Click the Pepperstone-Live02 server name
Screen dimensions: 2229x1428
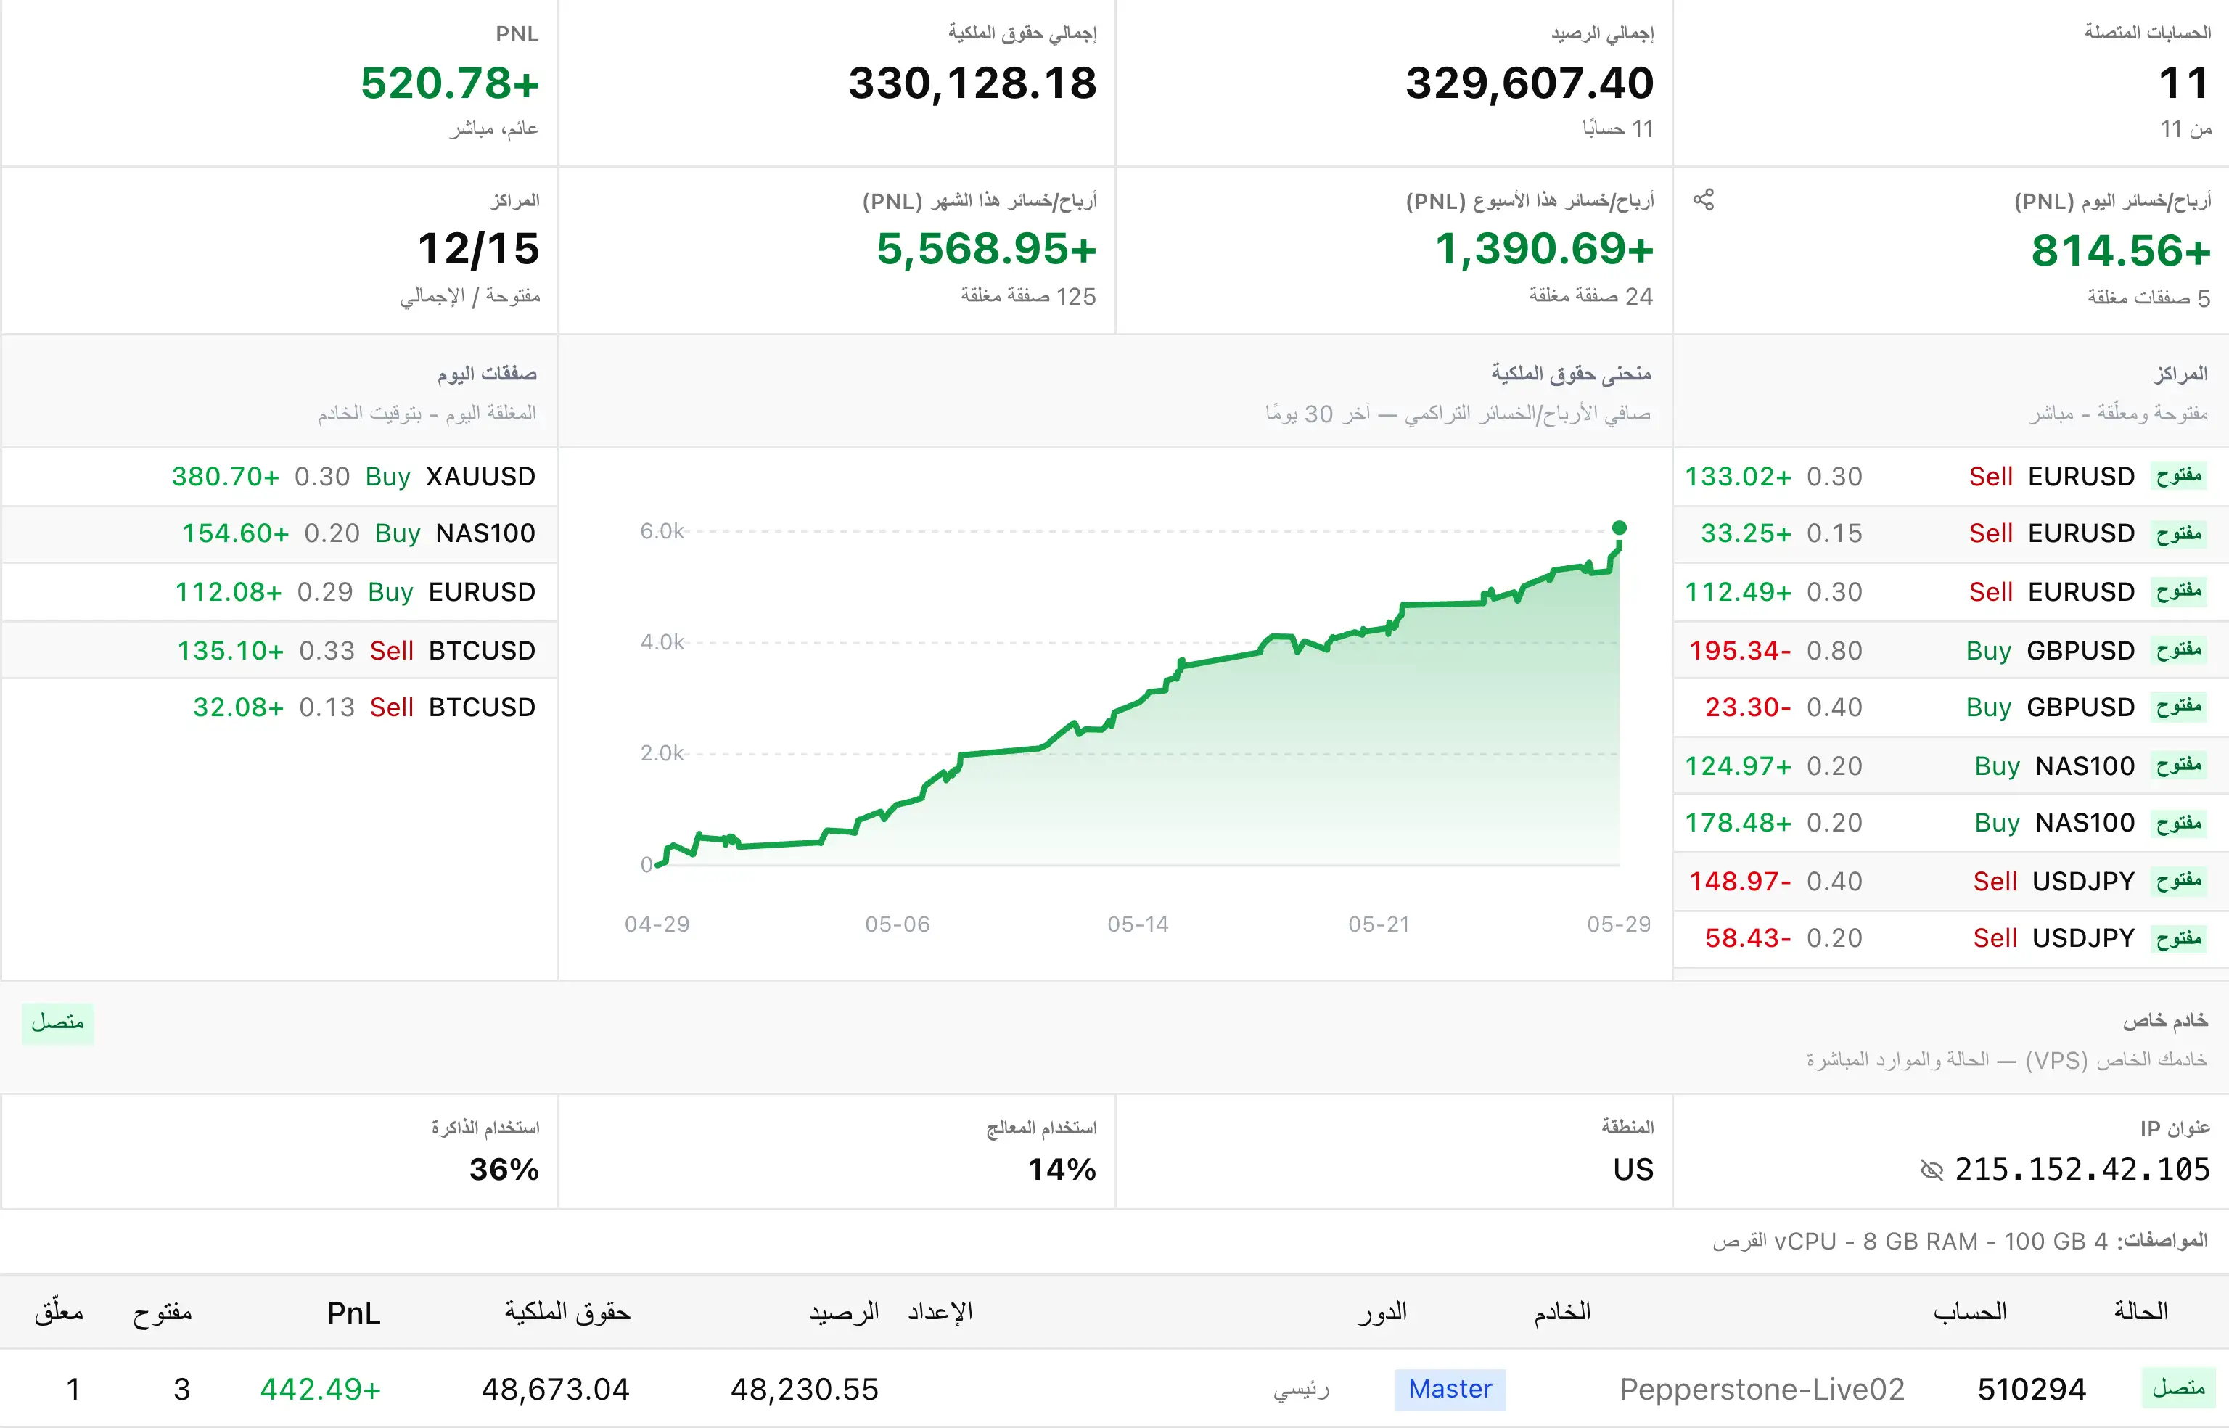[x=1762, y=1389]
